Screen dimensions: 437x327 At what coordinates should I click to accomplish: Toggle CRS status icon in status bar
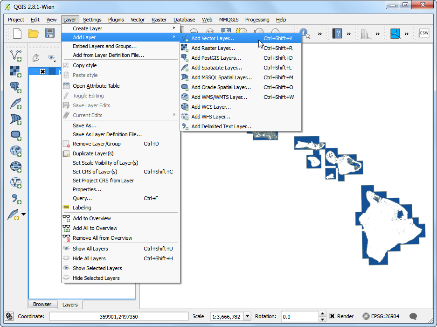(366, 316)
